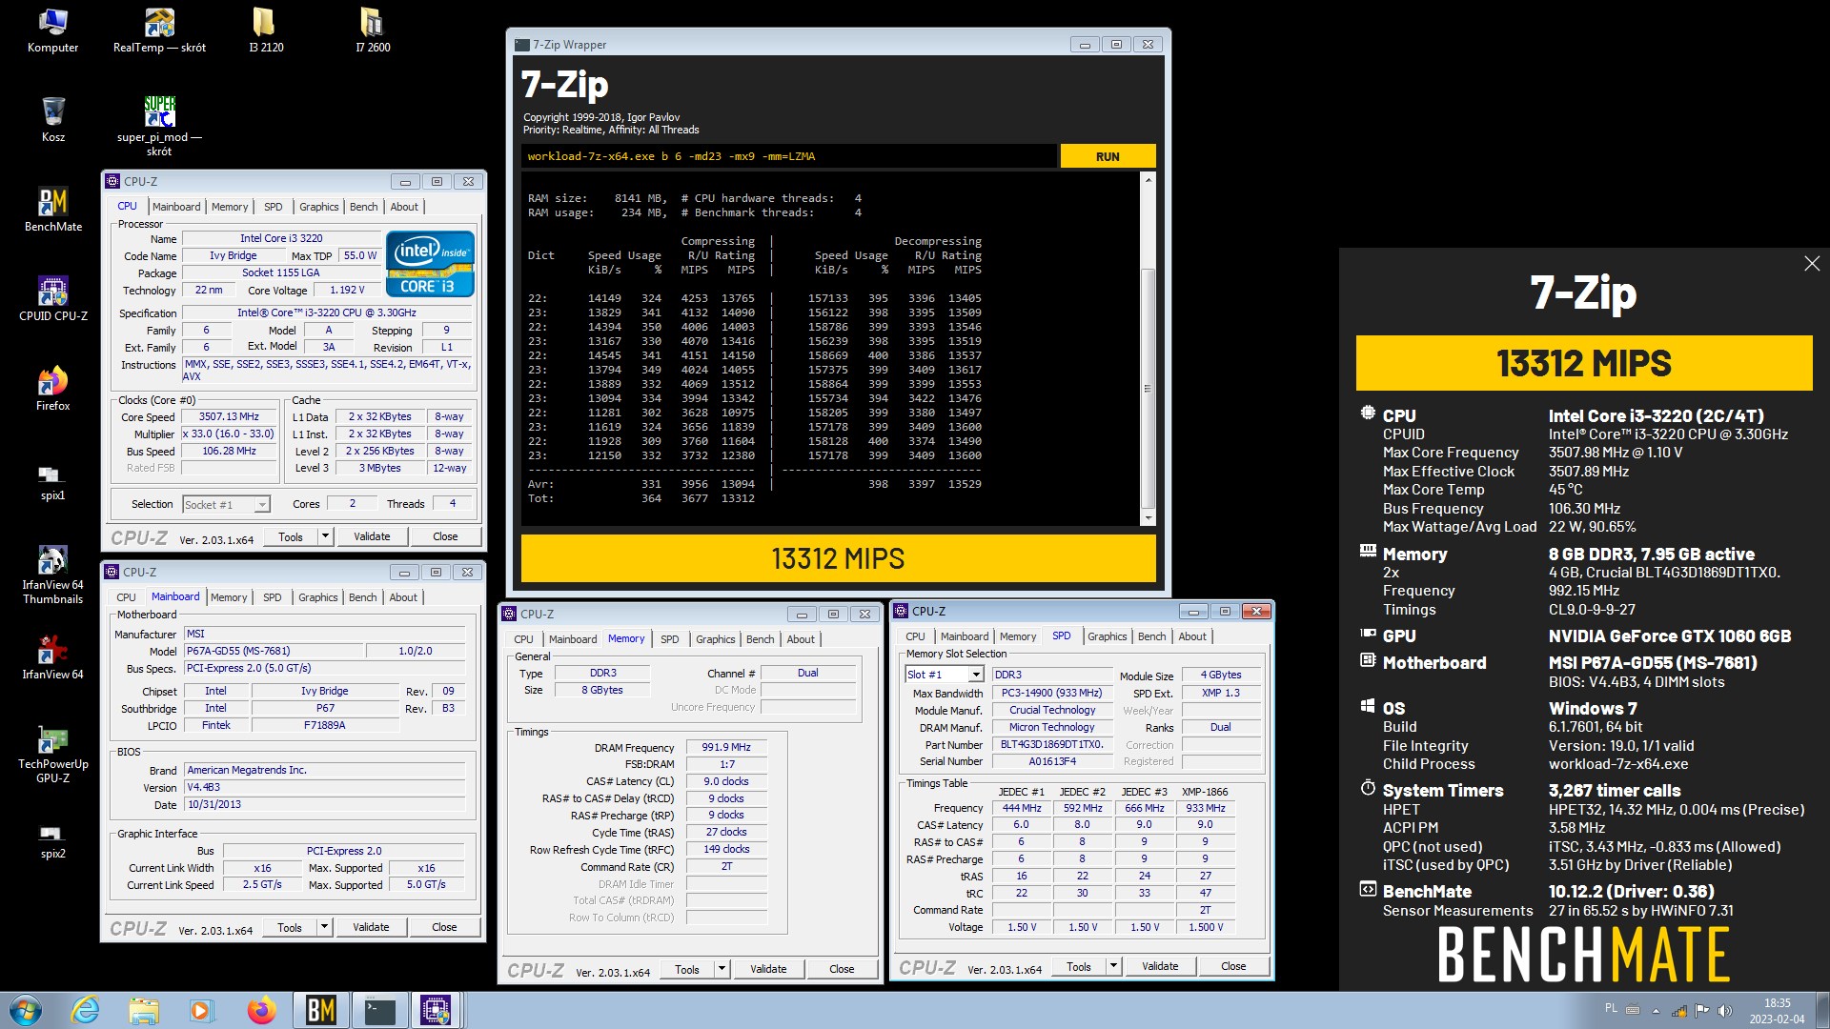Open the I3 2120 folder
Image resolution: width=1830 pixels, height=1029 pixels.
(266, 30)
